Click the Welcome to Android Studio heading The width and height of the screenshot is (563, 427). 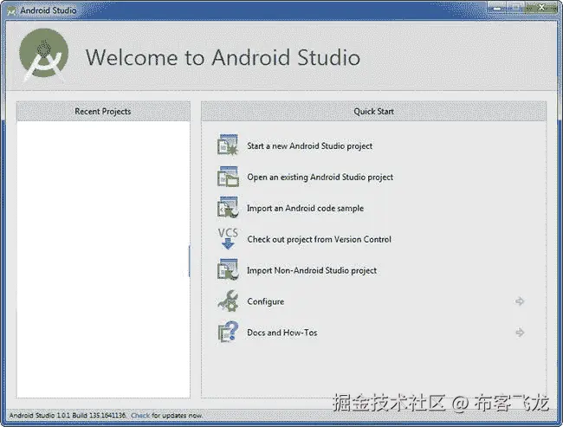coord(223,57)
